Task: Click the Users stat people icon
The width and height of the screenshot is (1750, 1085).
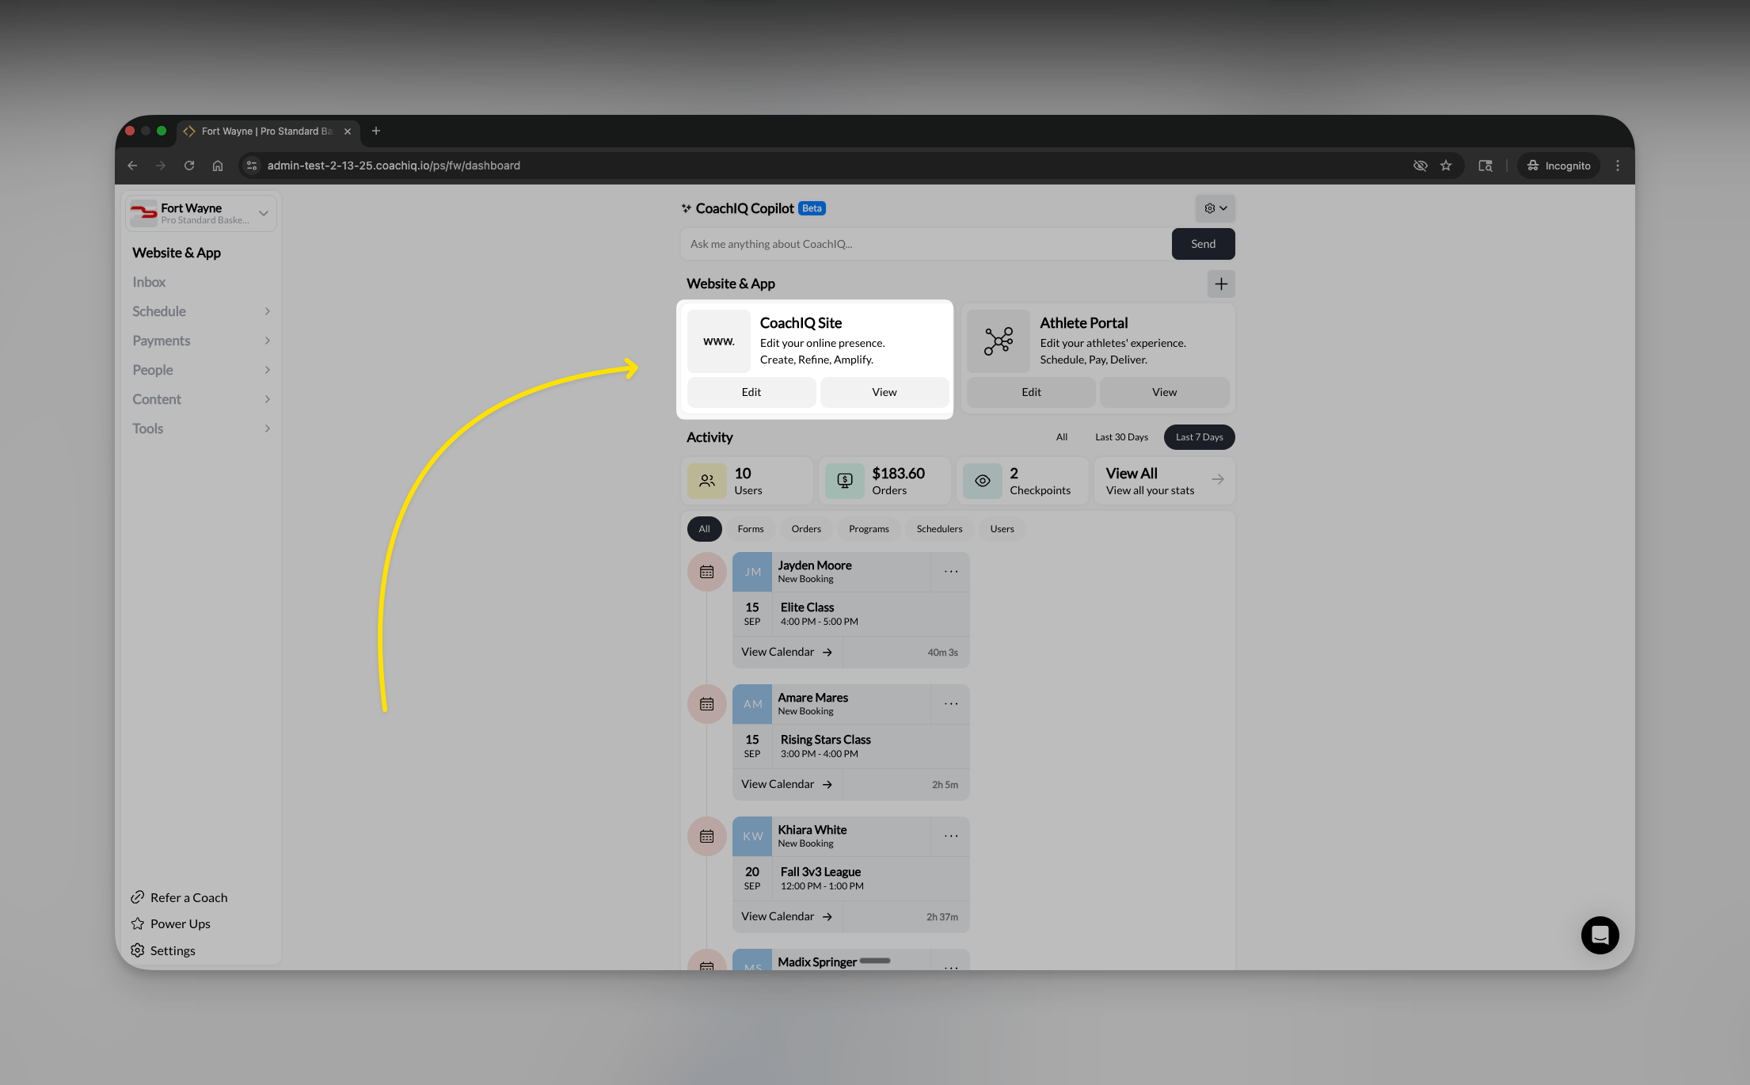Action: click(x=707, y=481)
